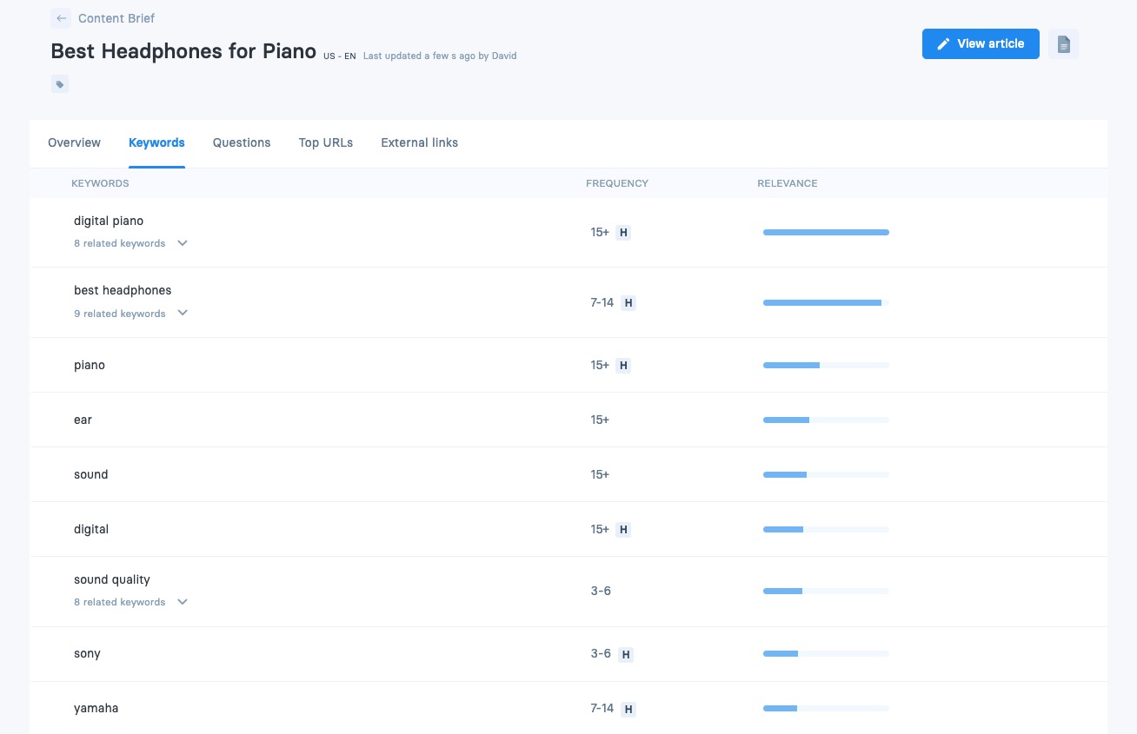Open the Questions tab
The image size is (1137, 734).
pos(242,142)
